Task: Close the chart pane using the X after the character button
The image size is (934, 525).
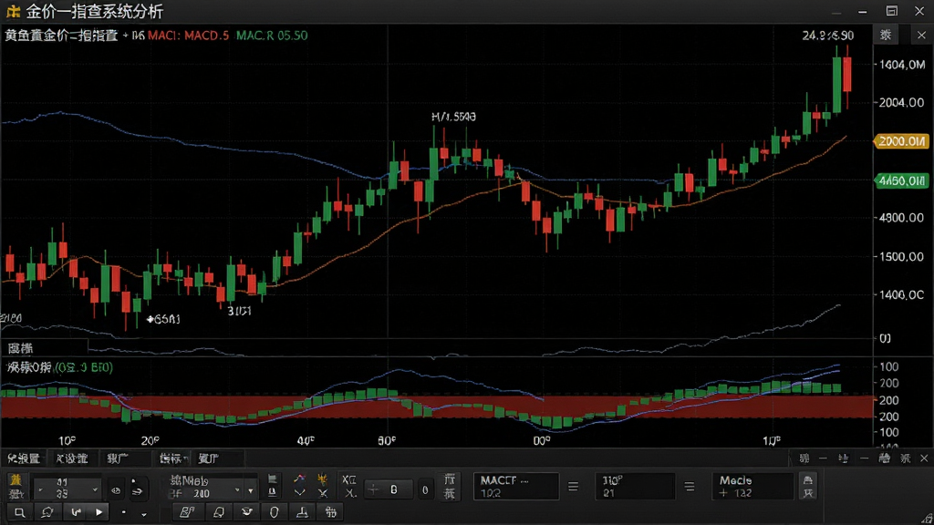Action: tap(921, 36)
